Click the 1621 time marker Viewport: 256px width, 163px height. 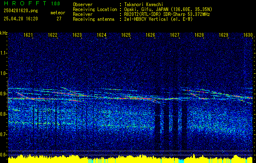point(28,35)
